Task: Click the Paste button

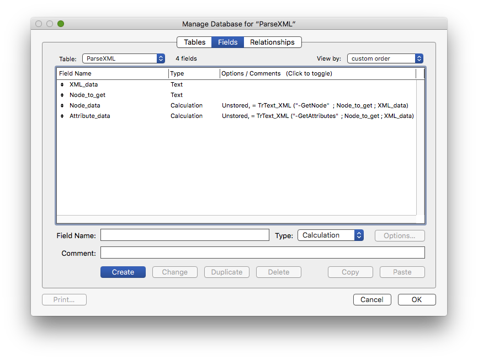Action: (402, 272)
